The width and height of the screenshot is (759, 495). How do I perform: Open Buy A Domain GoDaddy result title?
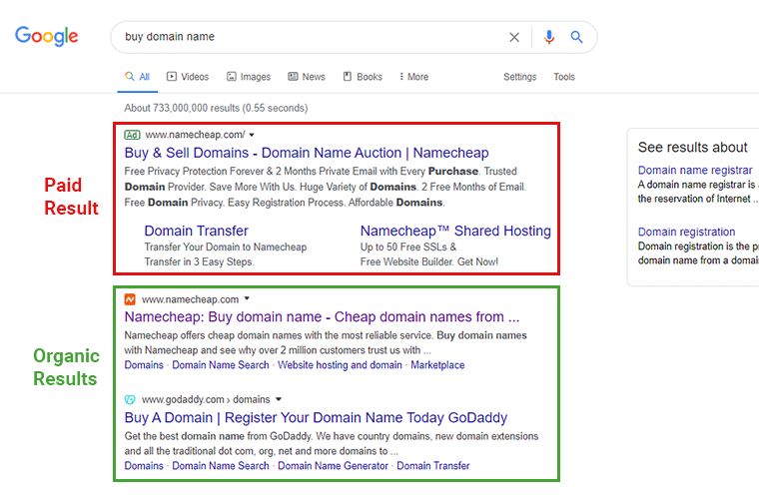pyautogui.click(x=316, y=417)
